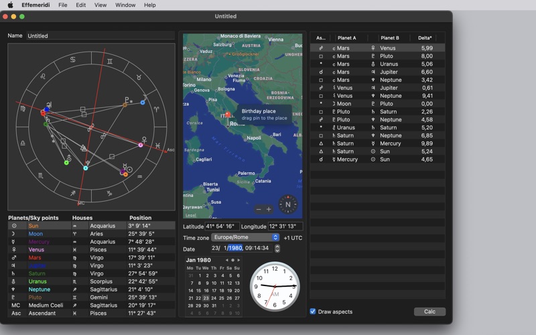Click the Longitude field
The image size is (536, 335).
pos(285,226)
